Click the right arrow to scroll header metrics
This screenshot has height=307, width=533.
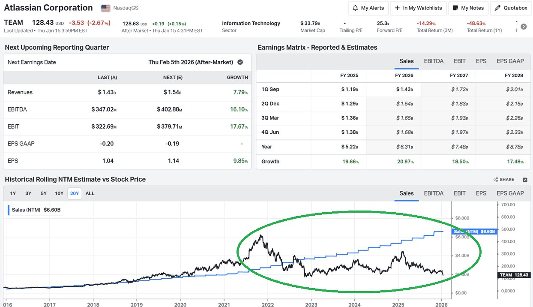click(x=524, y=27)
